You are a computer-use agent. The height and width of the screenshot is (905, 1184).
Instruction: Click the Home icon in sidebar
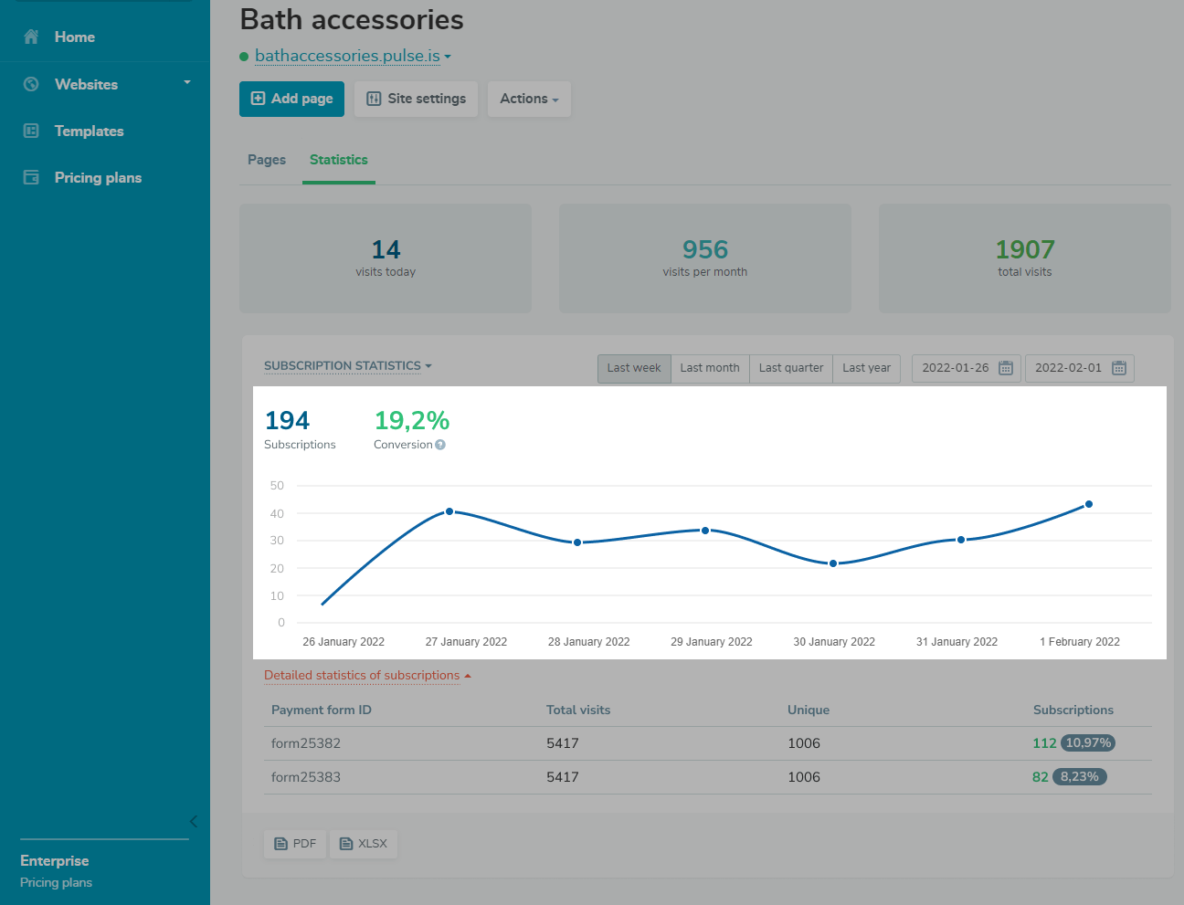31,37
